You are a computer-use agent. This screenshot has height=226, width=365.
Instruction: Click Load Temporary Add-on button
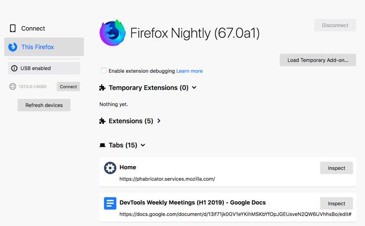tap(318, 60)
